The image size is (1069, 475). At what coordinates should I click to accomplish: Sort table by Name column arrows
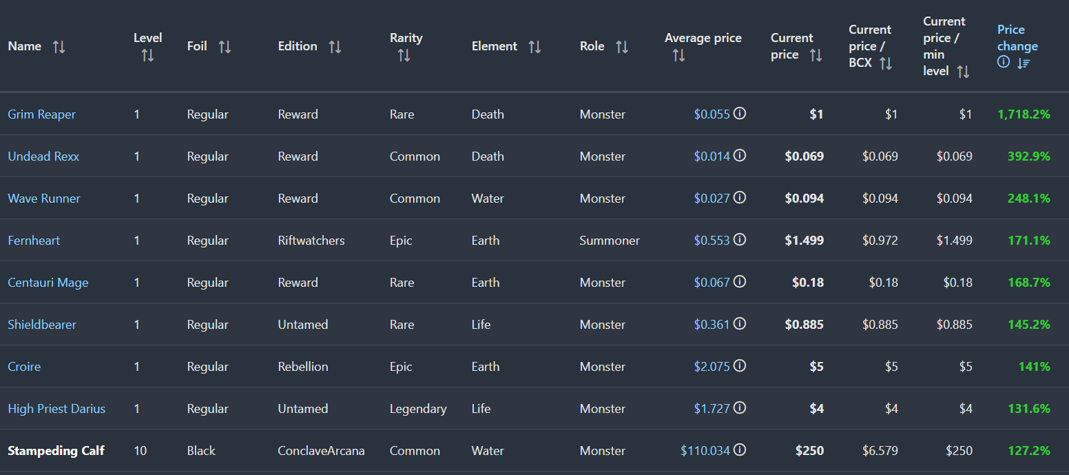59,47
